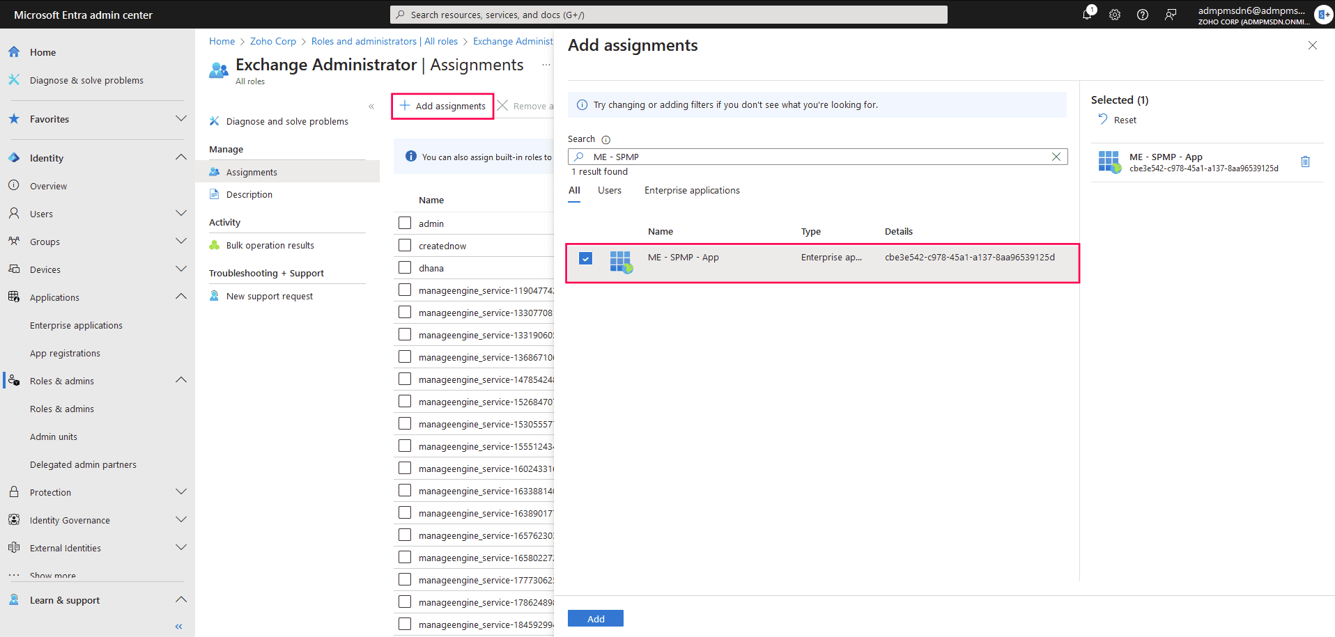This screenshot has height=637, width=1335.
Task: Delete ME - SPMP - App from selected list
Action: [x=1306, y=162]
